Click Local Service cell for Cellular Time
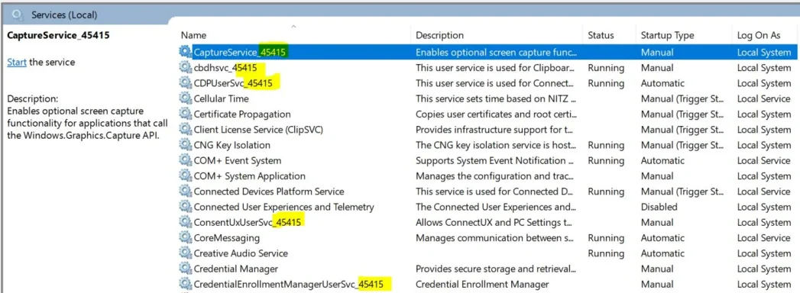The width and height of the screenshot is (800, 293). tap(764, 98)
